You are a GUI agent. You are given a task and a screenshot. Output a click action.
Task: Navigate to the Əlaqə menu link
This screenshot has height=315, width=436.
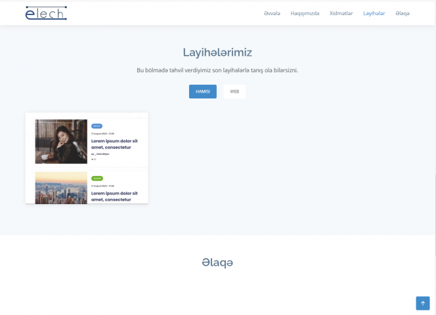[403, 13]
